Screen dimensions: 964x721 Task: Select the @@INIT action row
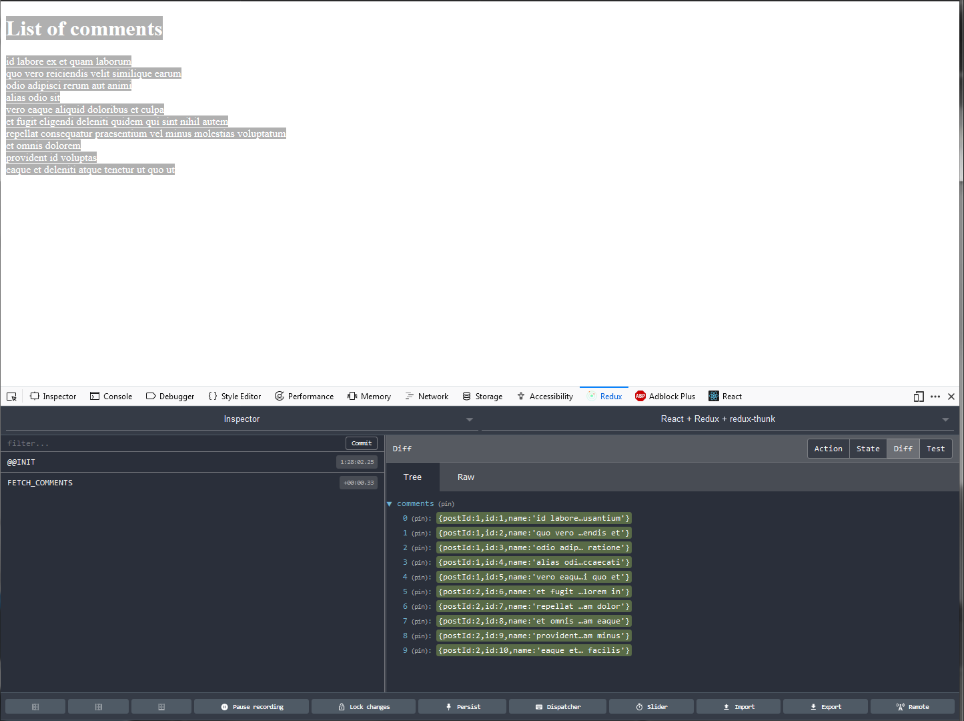[x=192, y=462]
